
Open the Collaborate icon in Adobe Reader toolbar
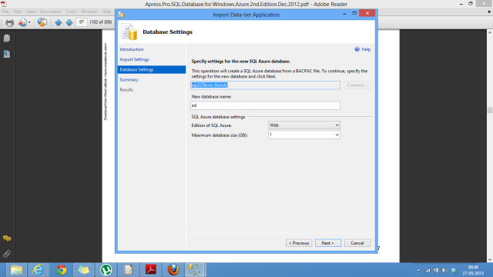22,22
